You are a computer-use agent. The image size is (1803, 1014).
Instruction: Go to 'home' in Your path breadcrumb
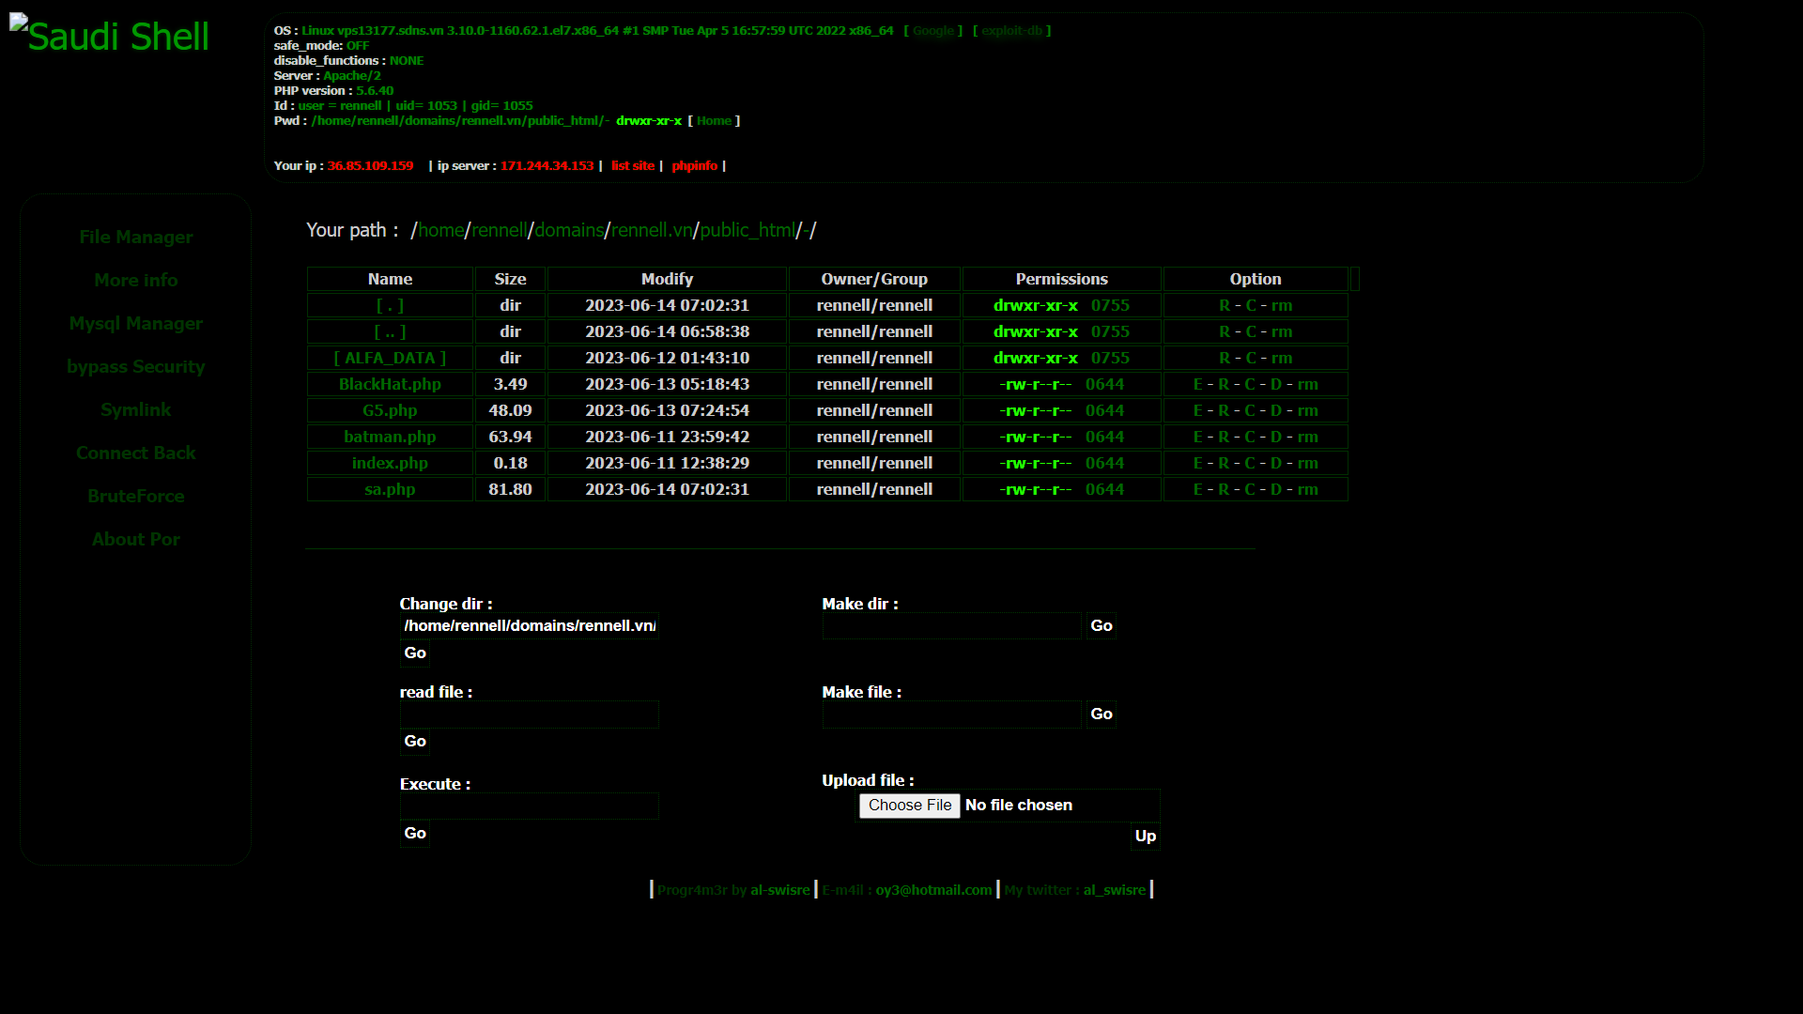[x=441, y=231]
